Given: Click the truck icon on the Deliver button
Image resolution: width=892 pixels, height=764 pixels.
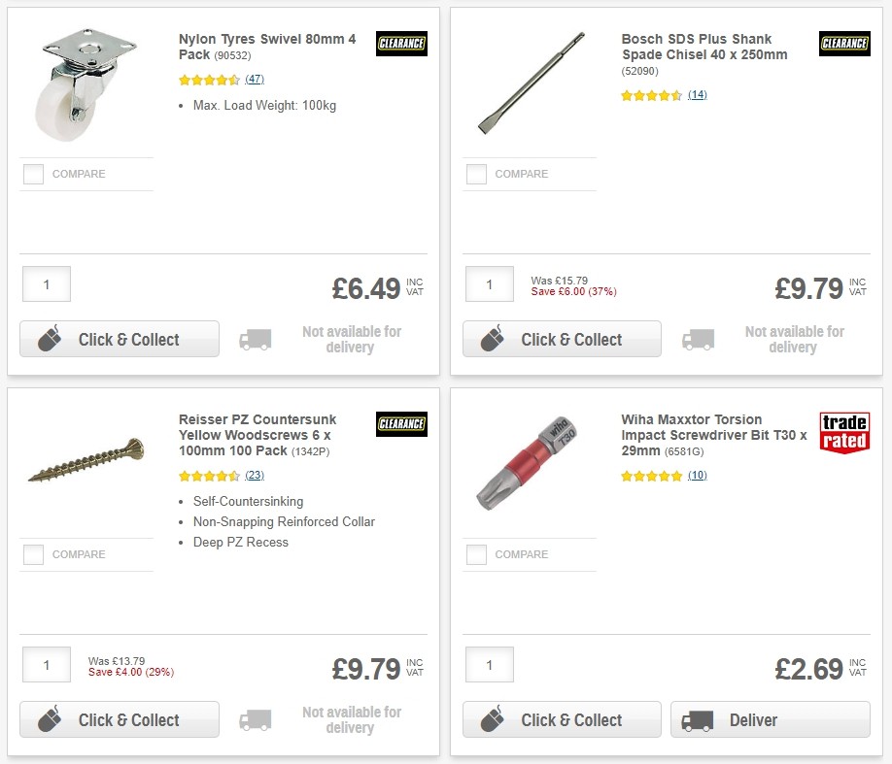Looking at the screenshot, I should tap(697, 719).
